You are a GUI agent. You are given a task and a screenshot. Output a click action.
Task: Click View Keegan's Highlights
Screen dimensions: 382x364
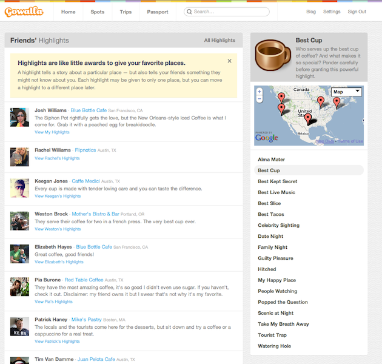(x=58, y=196)
